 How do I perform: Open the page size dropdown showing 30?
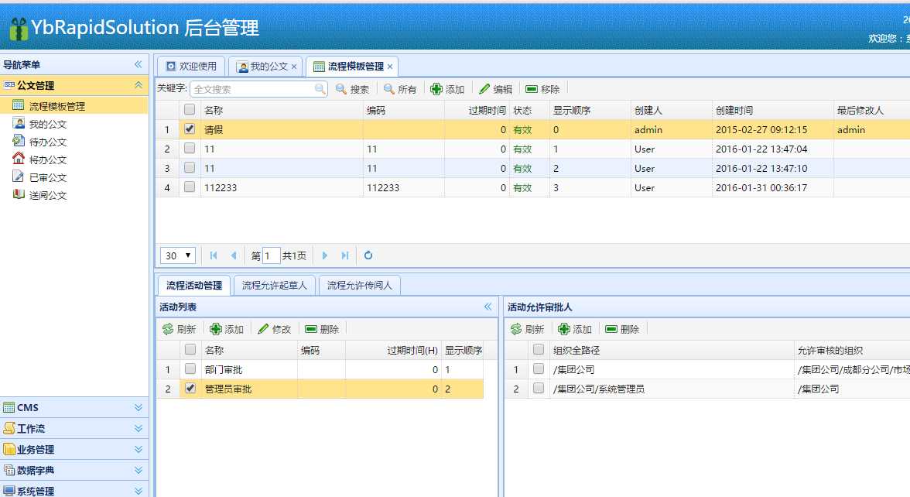(x=178, y=255)
